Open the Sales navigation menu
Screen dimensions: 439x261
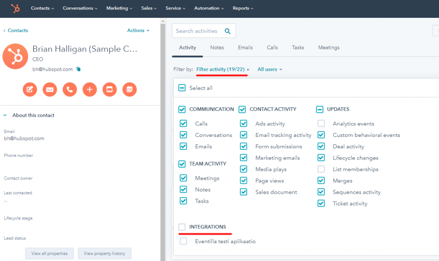149,8
